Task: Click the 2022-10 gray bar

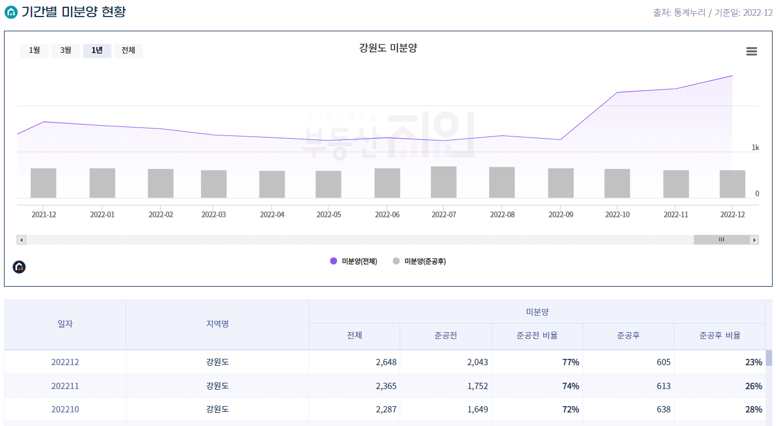Action: tap(617, 184)
